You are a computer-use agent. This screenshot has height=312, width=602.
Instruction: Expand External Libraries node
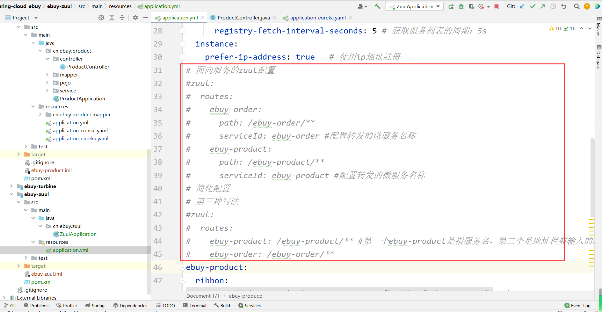[4, 298]
